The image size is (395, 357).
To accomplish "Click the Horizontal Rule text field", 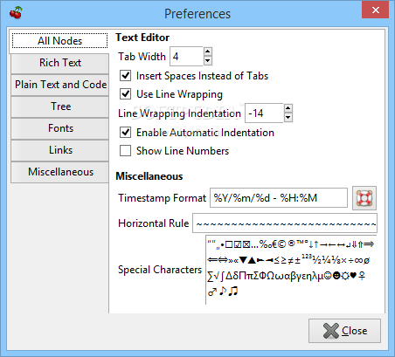I will 285,223.
